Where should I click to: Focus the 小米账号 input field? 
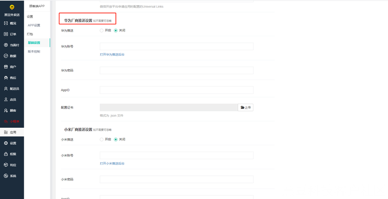176,155
